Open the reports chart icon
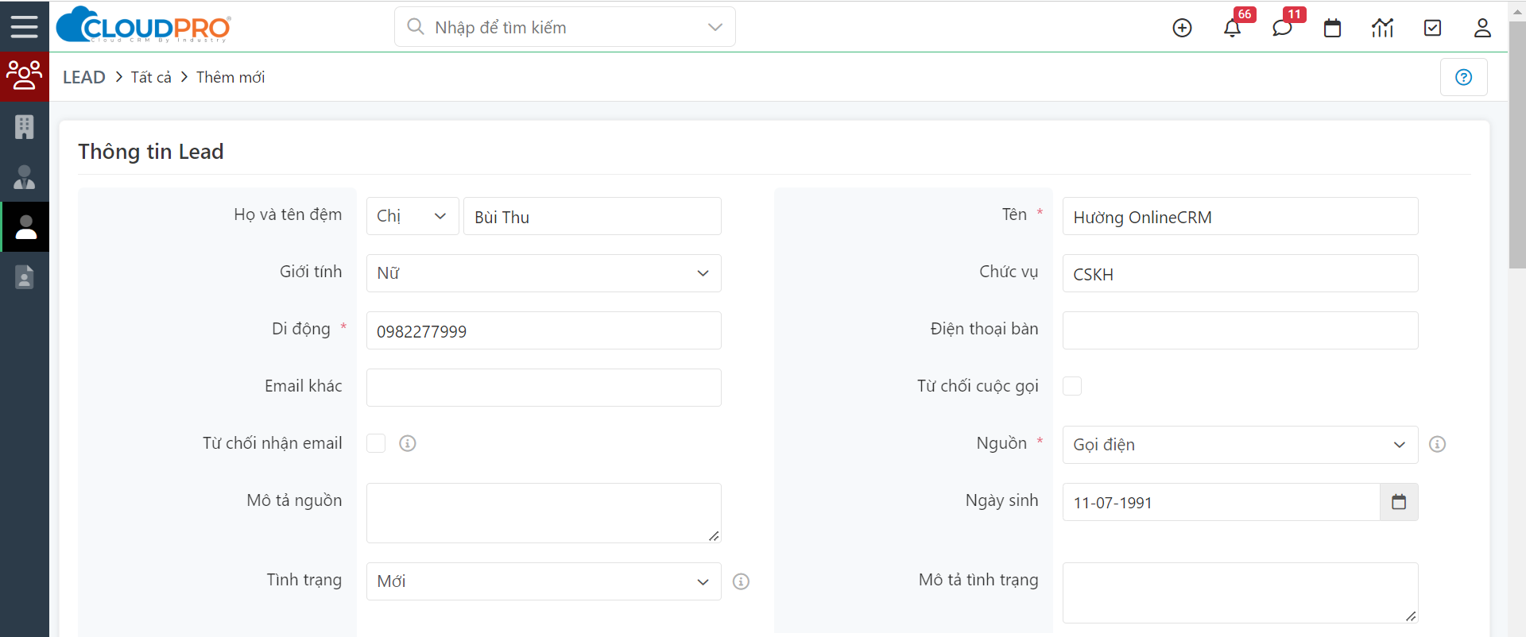1526x637 pixels. point(1382,28)
